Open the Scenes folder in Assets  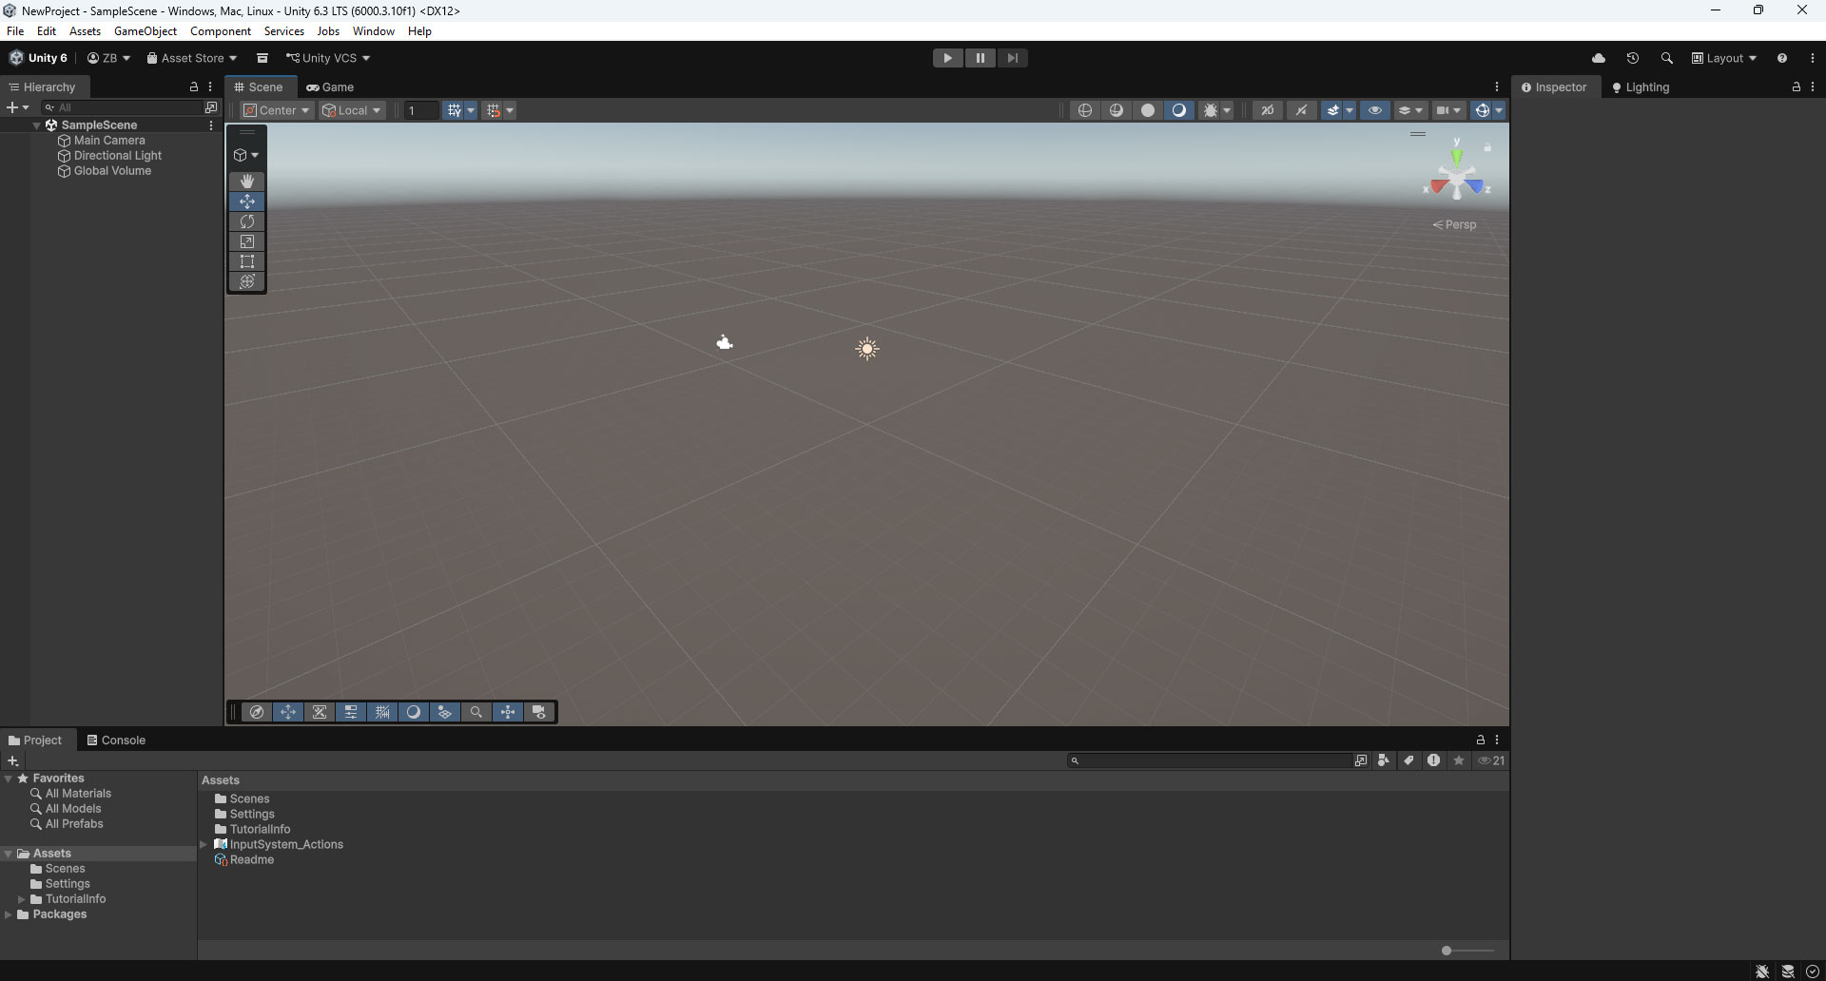click(249, 798)
